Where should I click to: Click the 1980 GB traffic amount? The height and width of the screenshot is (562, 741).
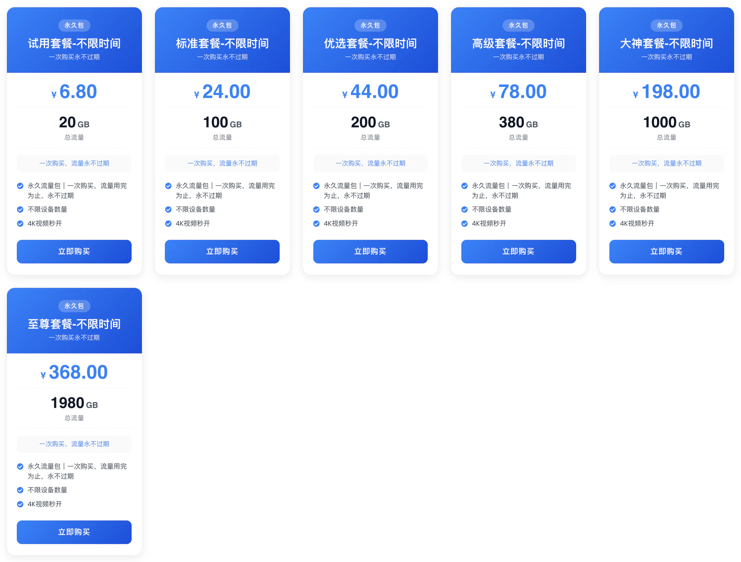pyautogui.click(x=74, y=403)
